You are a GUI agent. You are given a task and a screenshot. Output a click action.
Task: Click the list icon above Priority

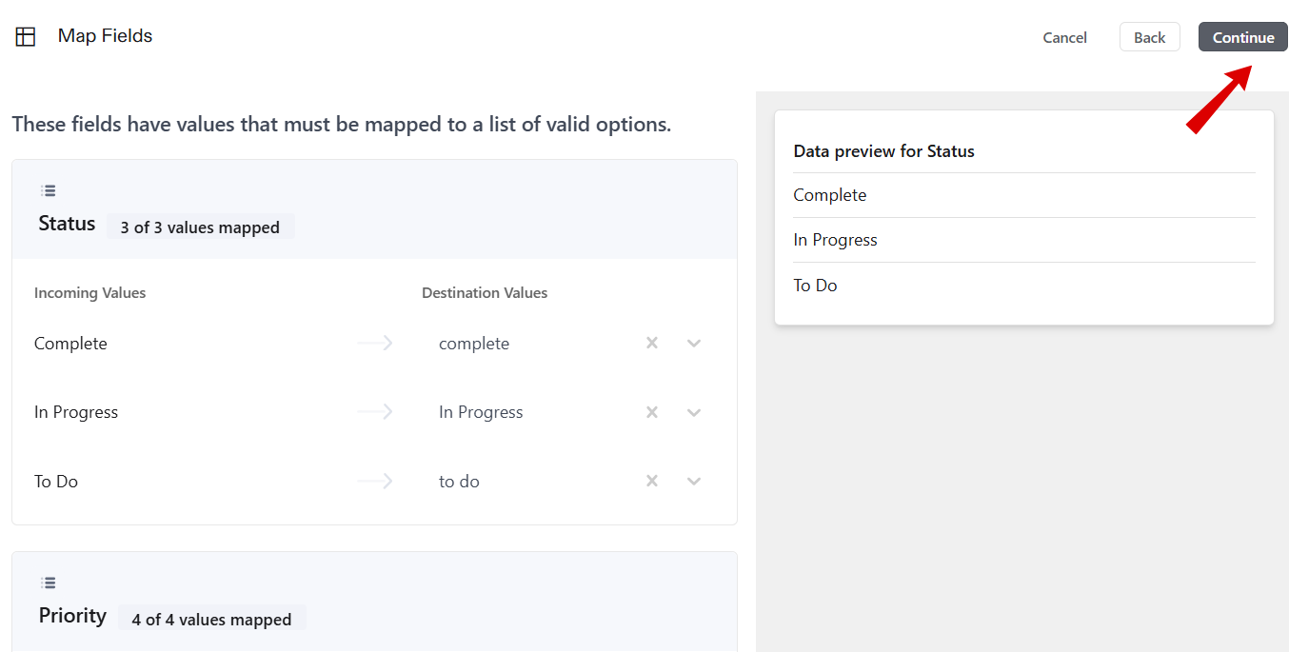(x=48, y=582)
